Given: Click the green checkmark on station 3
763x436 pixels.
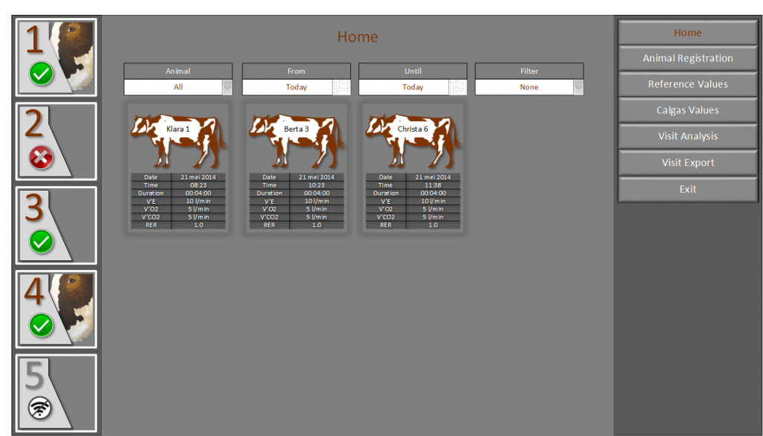Looking at the screenshot, I should click(x=41, y=241).
